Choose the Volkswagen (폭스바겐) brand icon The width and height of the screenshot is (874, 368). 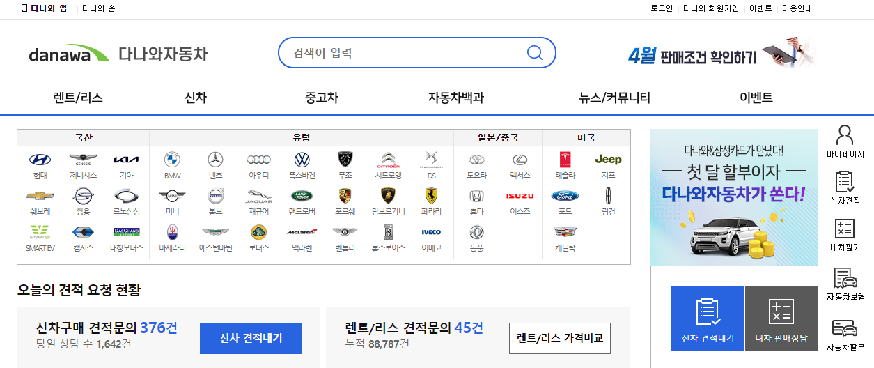[x=302, y=160]
